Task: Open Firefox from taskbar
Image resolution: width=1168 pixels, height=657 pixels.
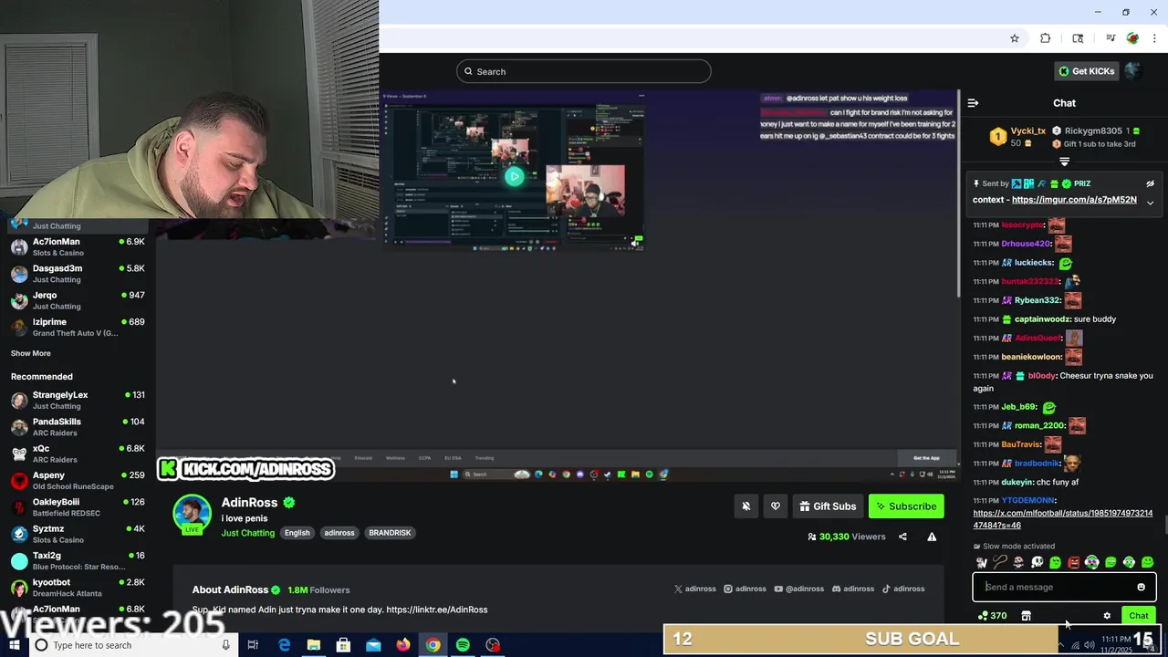Action: 403,645
